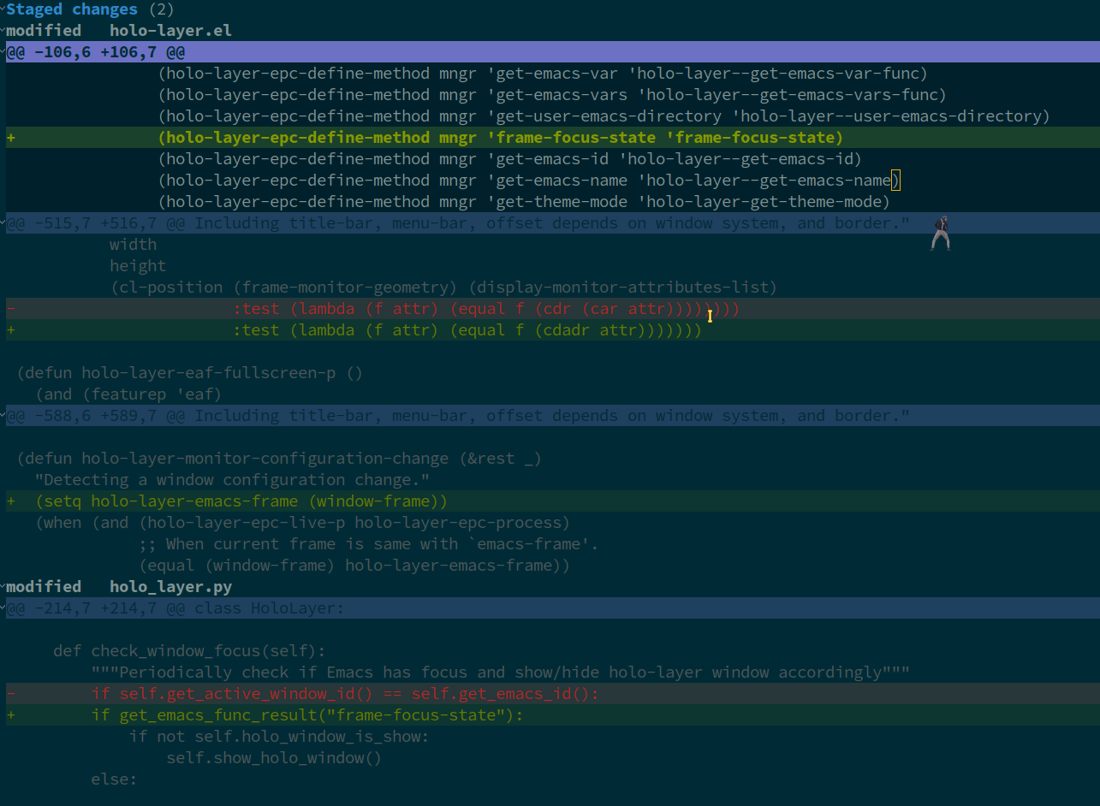Click the self.show_holo_window() line

point(274,758)
